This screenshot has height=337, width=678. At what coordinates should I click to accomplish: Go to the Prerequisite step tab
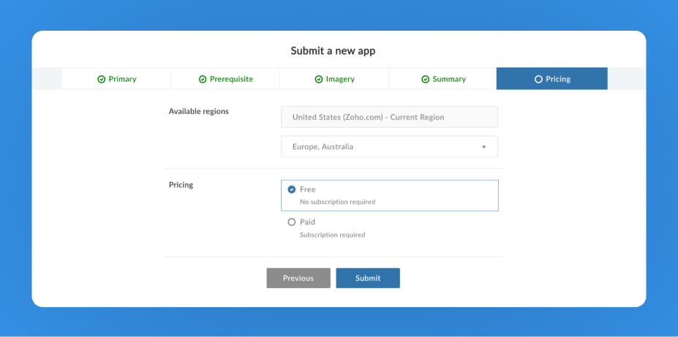225,79
